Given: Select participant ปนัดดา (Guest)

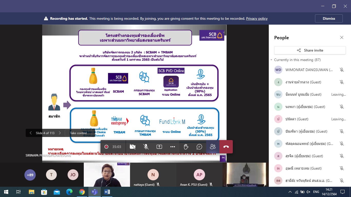Looking at the screenshot, I should coord(310,119).
